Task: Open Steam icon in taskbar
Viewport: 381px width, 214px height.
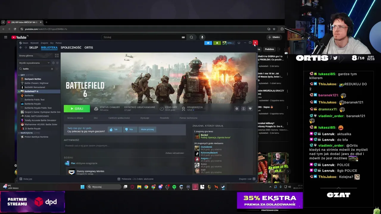Action: (223, 187)
